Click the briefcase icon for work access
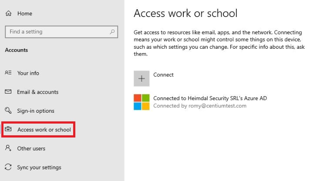310x181 pixels. [x=8, y=129]
